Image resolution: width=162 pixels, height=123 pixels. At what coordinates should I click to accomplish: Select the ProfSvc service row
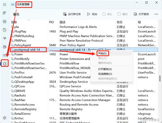tap(84, 72)
